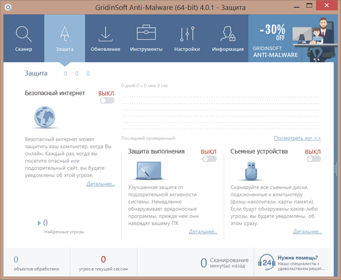This screenshot has width=341, height=280.
Task: Click the second droplet icon next to Защита
Action: click(x=77, y=73)
